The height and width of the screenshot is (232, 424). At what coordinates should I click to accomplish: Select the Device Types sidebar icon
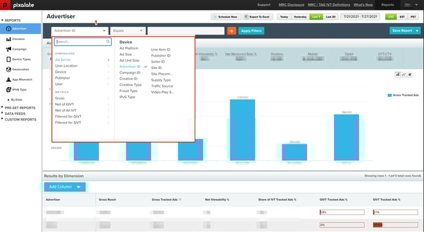(x=9, y=59)
